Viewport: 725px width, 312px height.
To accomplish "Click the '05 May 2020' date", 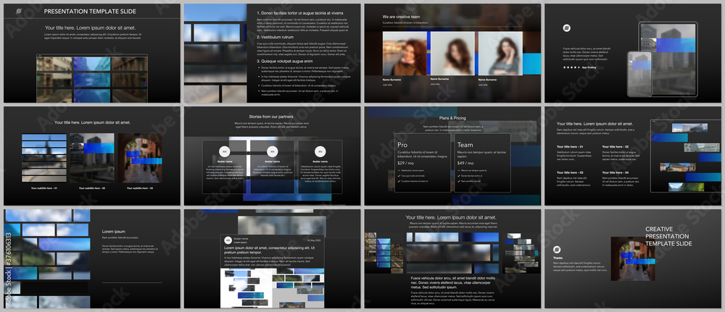I will point(314,240).
